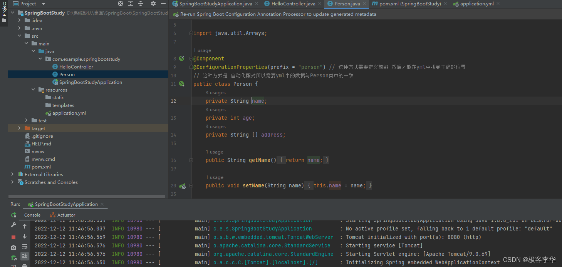
Task: Toggle soft-wrap in the console
Action: tap(25, 247)
